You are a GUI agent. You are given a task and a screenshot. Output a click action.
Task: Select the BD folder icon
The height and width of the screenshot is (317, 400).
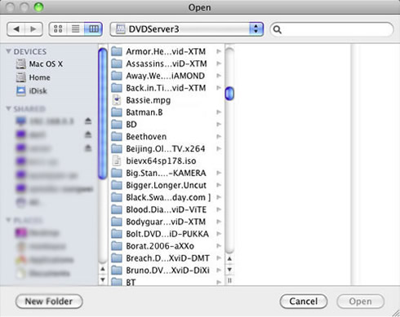(117, 124)
